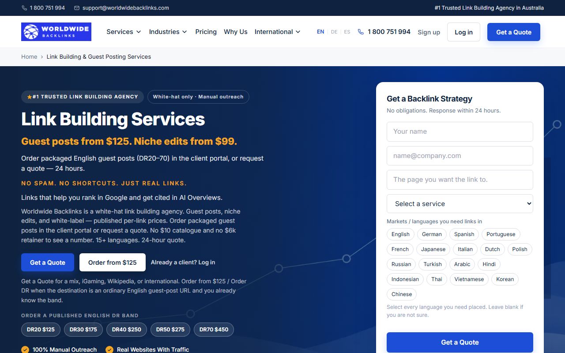Select the DR20 $125 band
Screen dimensions: 565x353
pyautogui.click(x=41, y=330)
